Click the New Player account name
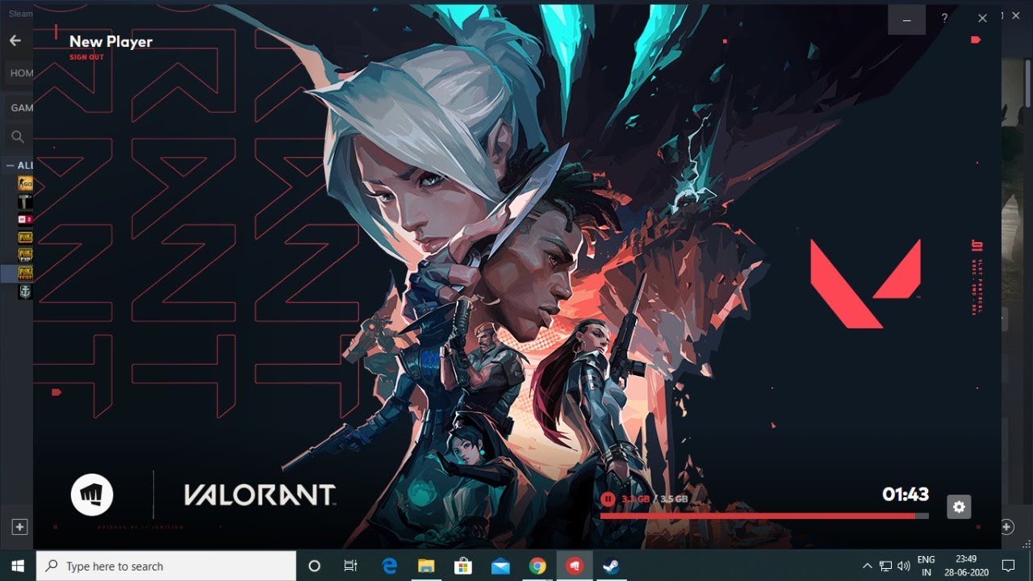This screenshot has width=1033, height=581. coord(111,42)
